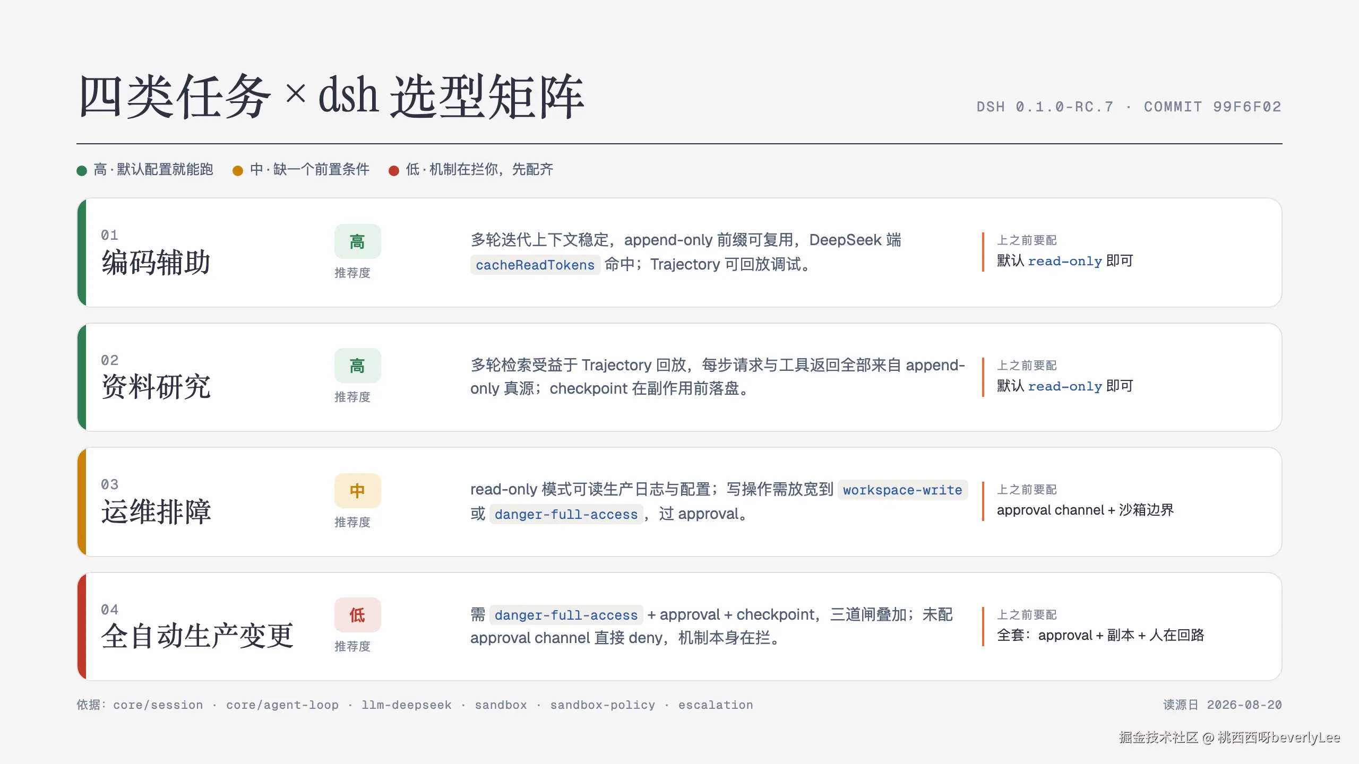Click the 中 badge in the 运维排障 row
The height and width of the screenshot is (764, 1359).
pyautogui.click(x=357, y=491)
